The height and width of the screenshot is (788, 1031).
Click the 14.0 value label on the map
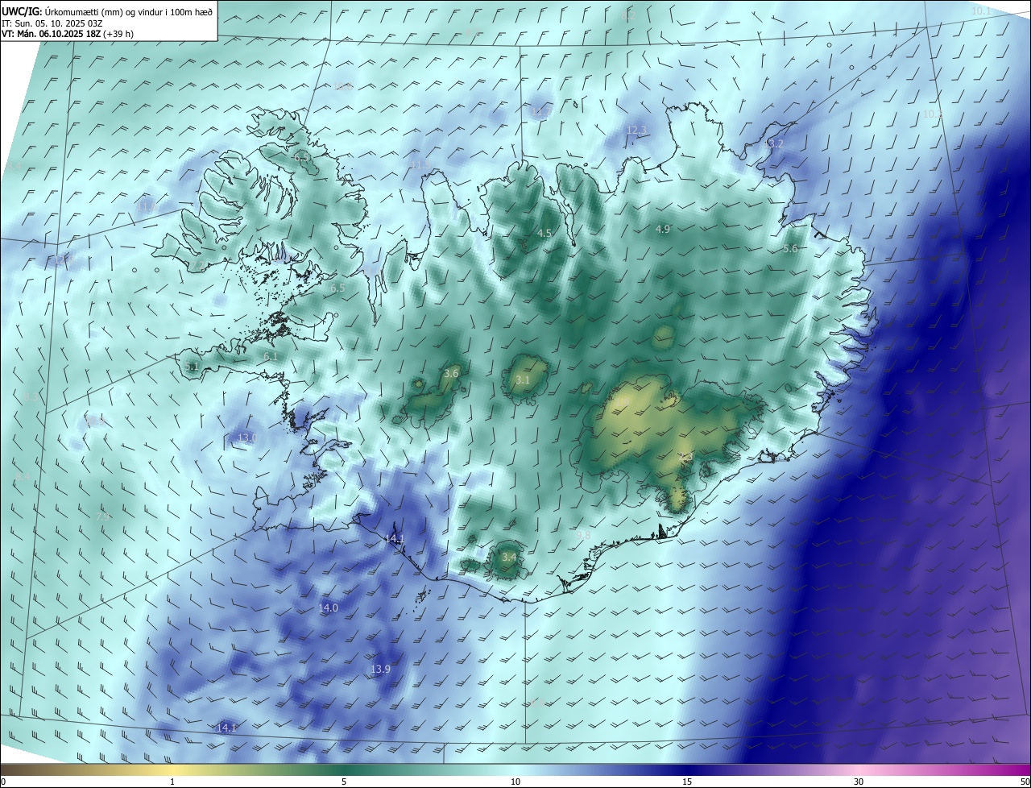click(x=328, y=608)
